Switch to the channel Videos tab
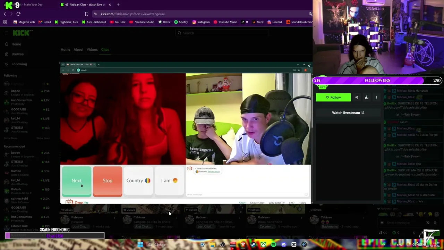Image resolution: width=444 pixels, height=250 pixels. click(92, 49)
